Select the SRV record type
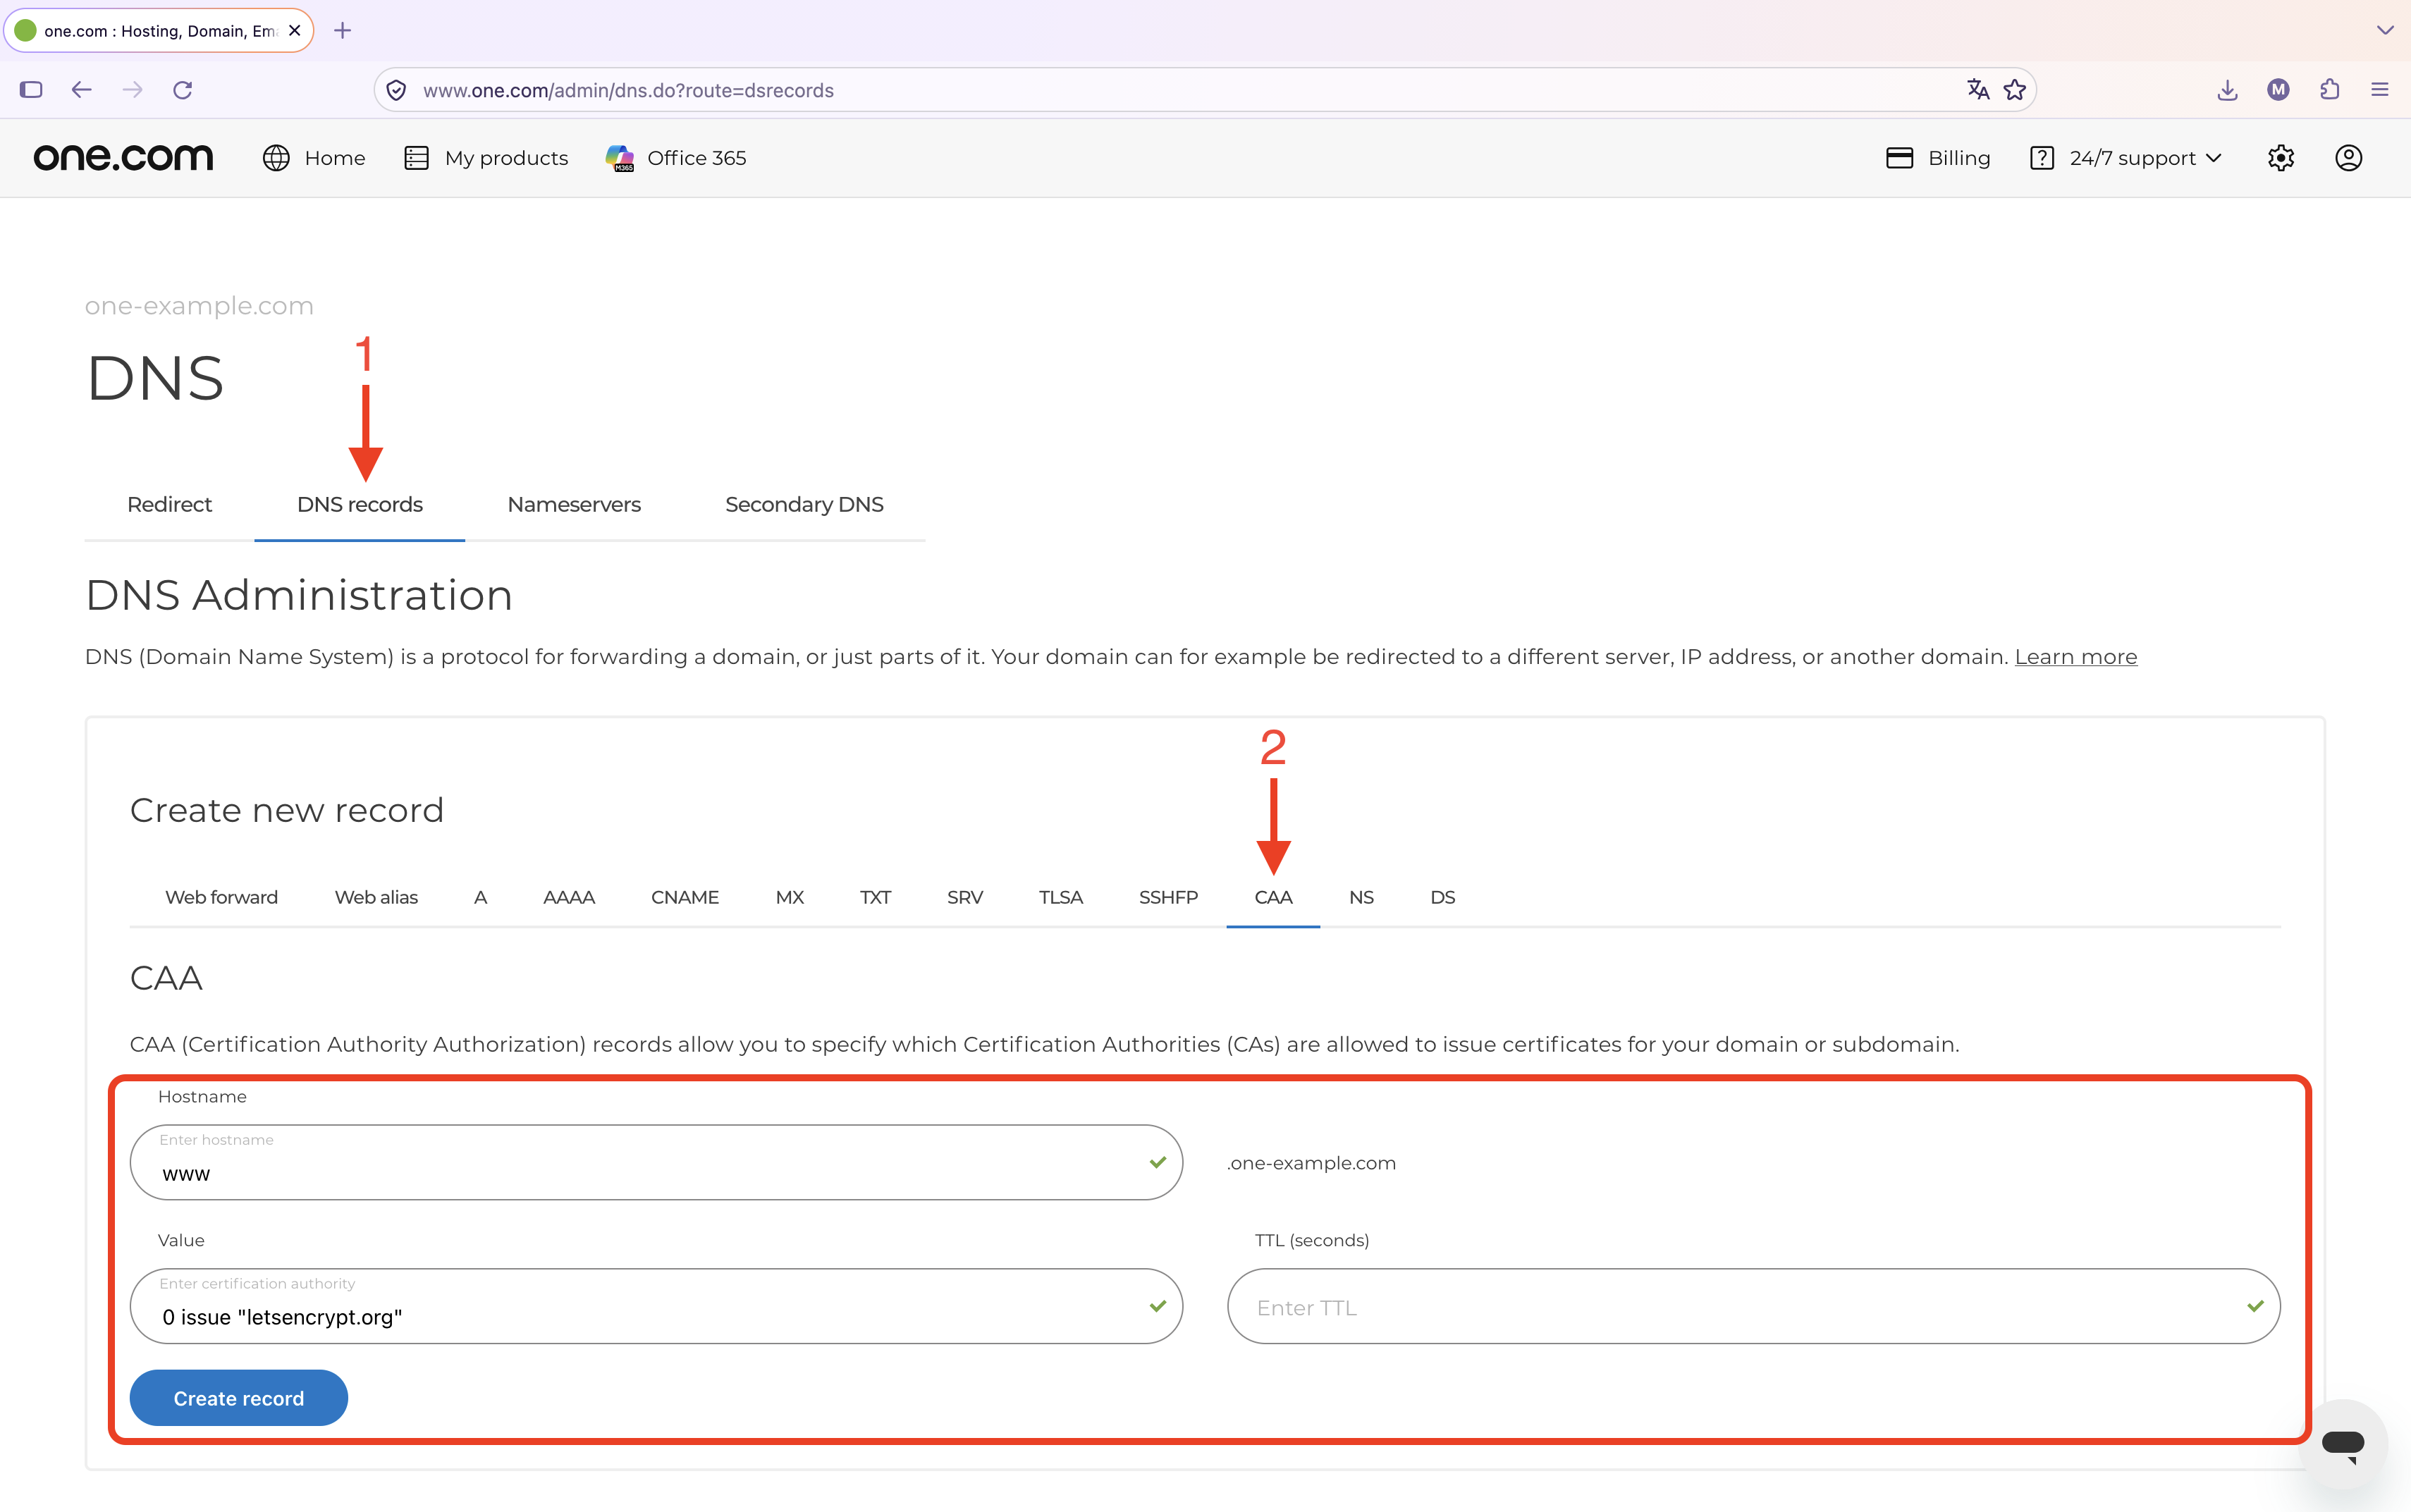This screenshot has width=2411, height=1512. coord(965,897)
